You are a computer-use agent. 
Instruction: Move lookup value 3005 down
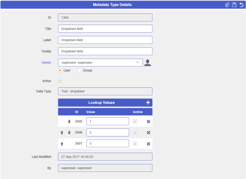click(69, 121)
